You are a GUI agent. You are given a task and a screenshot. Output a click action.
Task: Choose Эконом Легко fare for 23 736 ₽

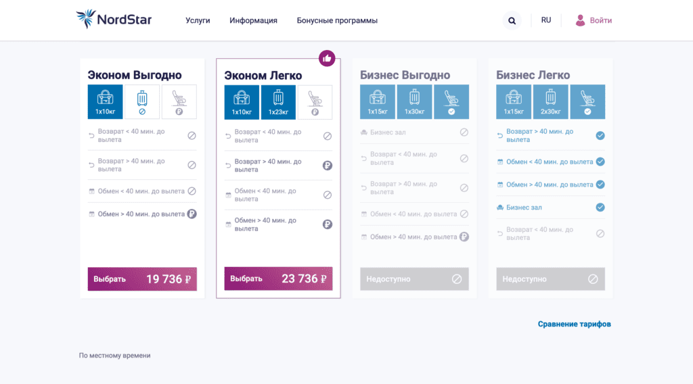click(x=278, y=279)
